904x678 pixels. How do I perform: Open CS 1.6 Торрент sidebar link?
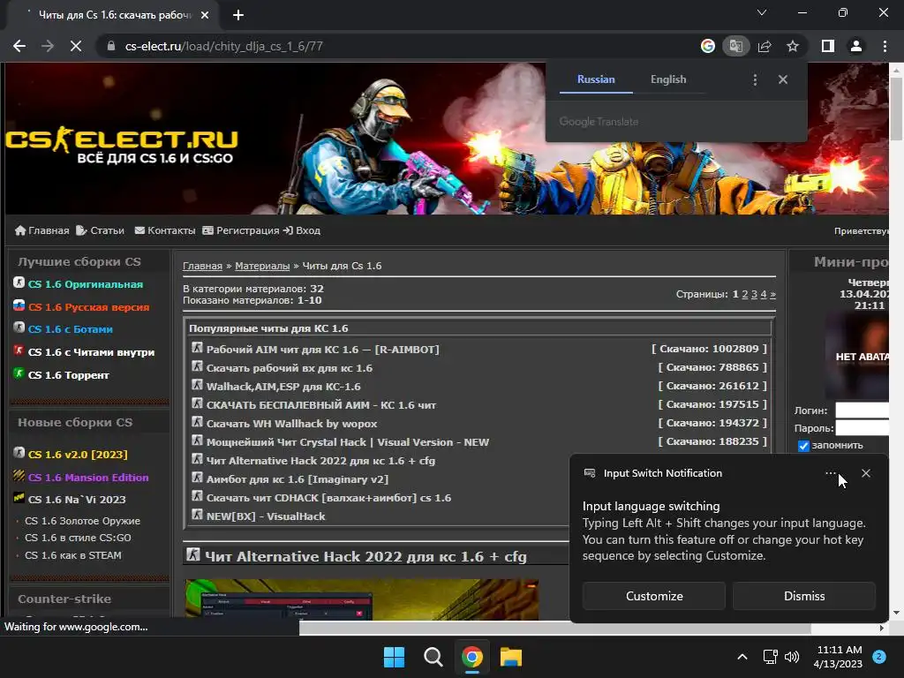click(69, 375)
